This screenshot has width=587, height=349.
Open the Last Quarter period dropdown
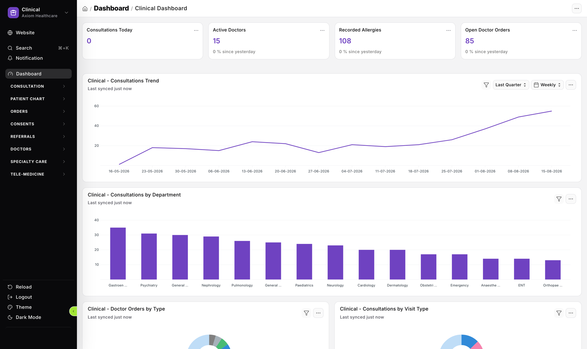pos(510,85)
